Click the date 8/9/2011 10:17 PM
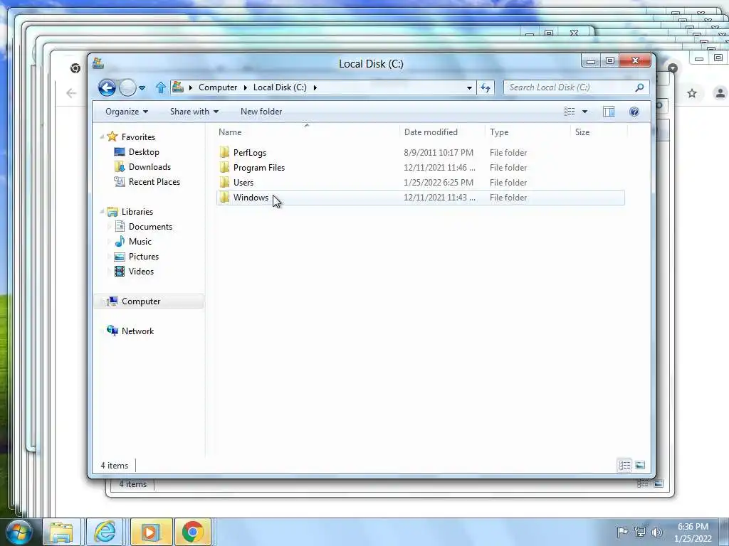The image size is (729, 546). [x=439, y=153]
